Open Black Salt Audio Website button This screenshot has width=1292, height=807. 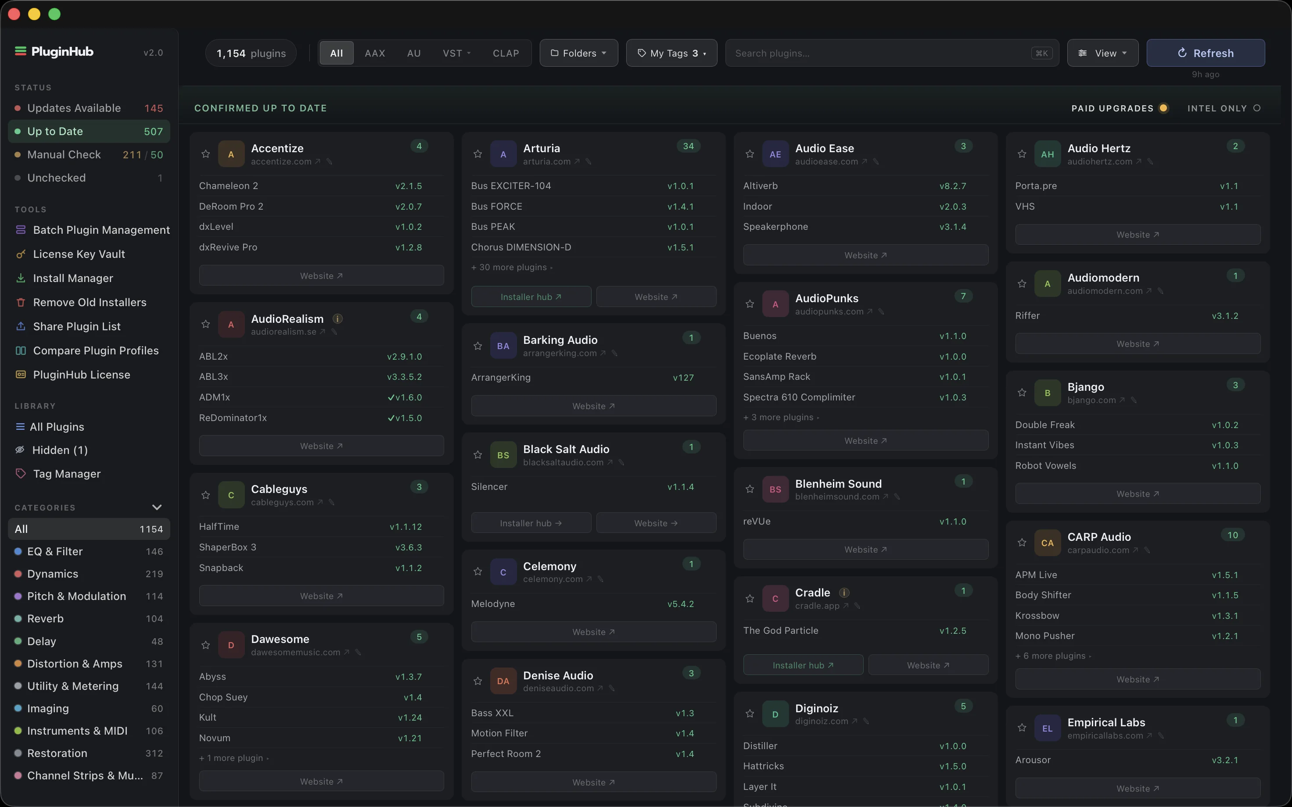[656, 523]
